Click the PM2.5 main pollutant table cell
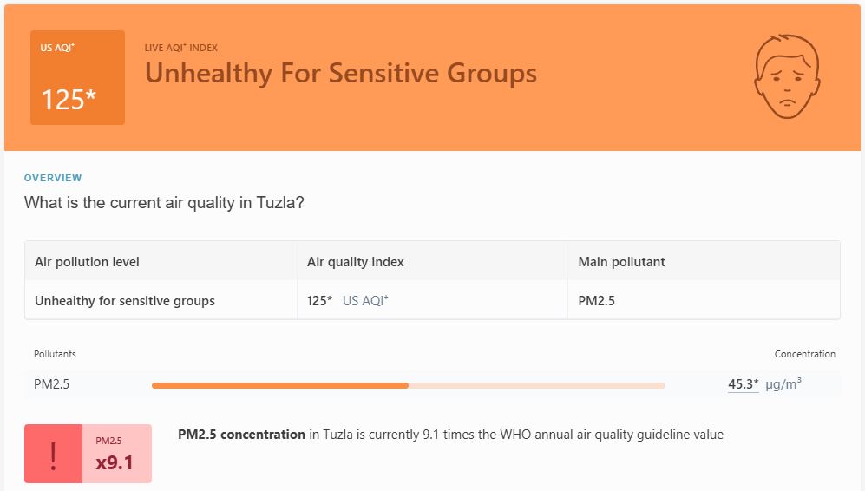This screenshot has height=491, width=865. [596, 301]
